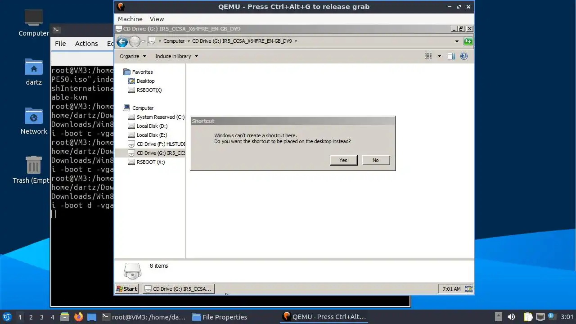Open the File menu in terminal window
The image size is (576, 324).
click(60, 44)
